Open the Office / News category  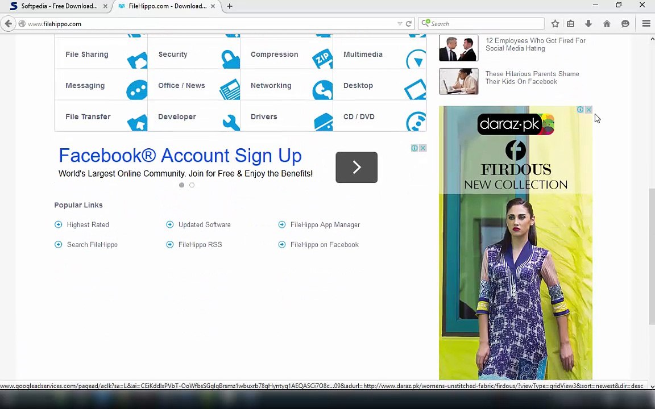click(x=181, y=86)
